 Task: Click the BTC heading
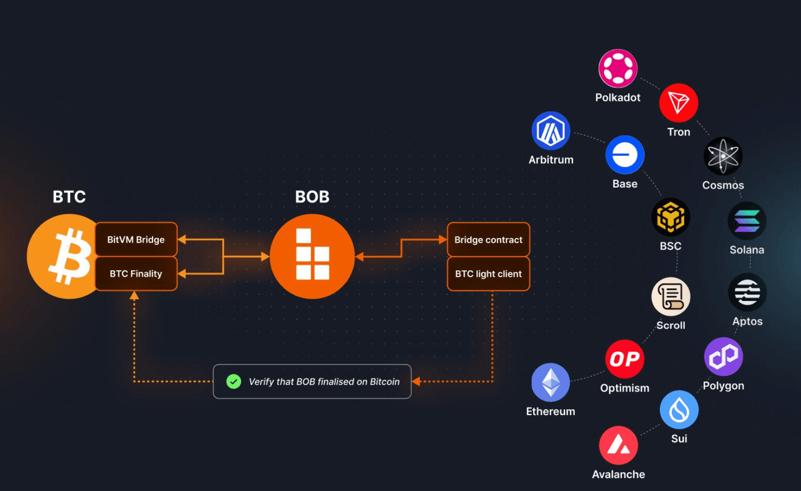[69, 197]
